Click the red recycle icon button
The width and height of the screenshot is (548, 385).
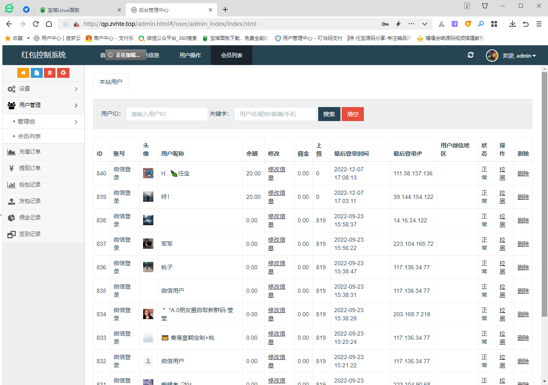63,73
